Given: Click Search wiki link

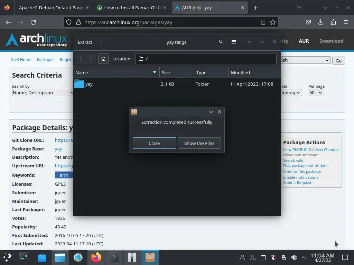Looking at the screenshot, I should click(293, 160).
